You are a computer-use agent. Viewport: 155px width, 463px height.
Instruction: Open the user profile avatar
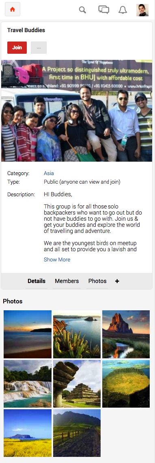point(142,10)
